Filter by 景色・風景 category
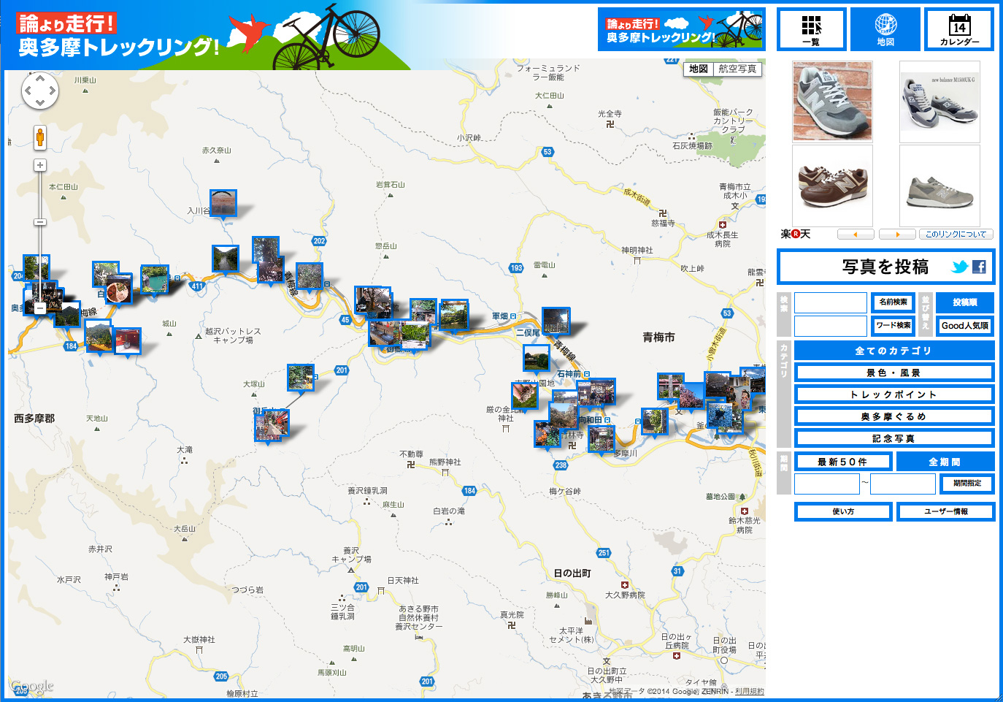Image resolution: width=1003 pixels, height=702 pixels. coord(894,373)
